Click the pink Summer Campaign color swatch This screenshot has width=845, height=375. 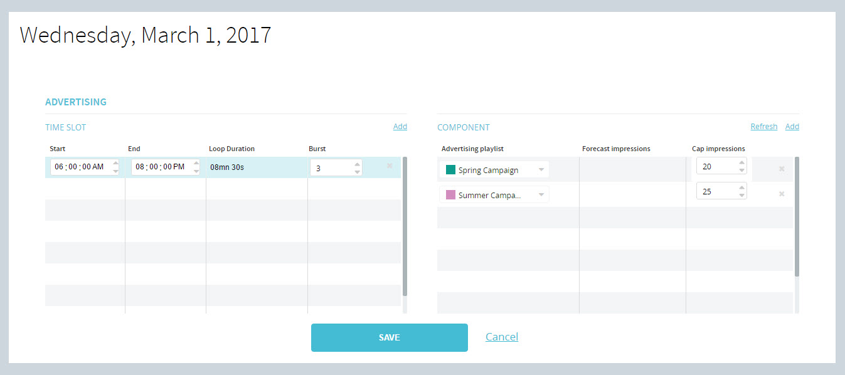450,195
